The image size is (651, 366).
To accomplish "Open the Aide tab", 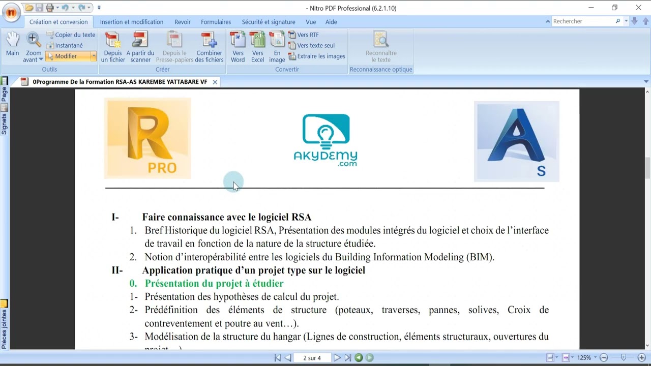I will tap(331, 22).
